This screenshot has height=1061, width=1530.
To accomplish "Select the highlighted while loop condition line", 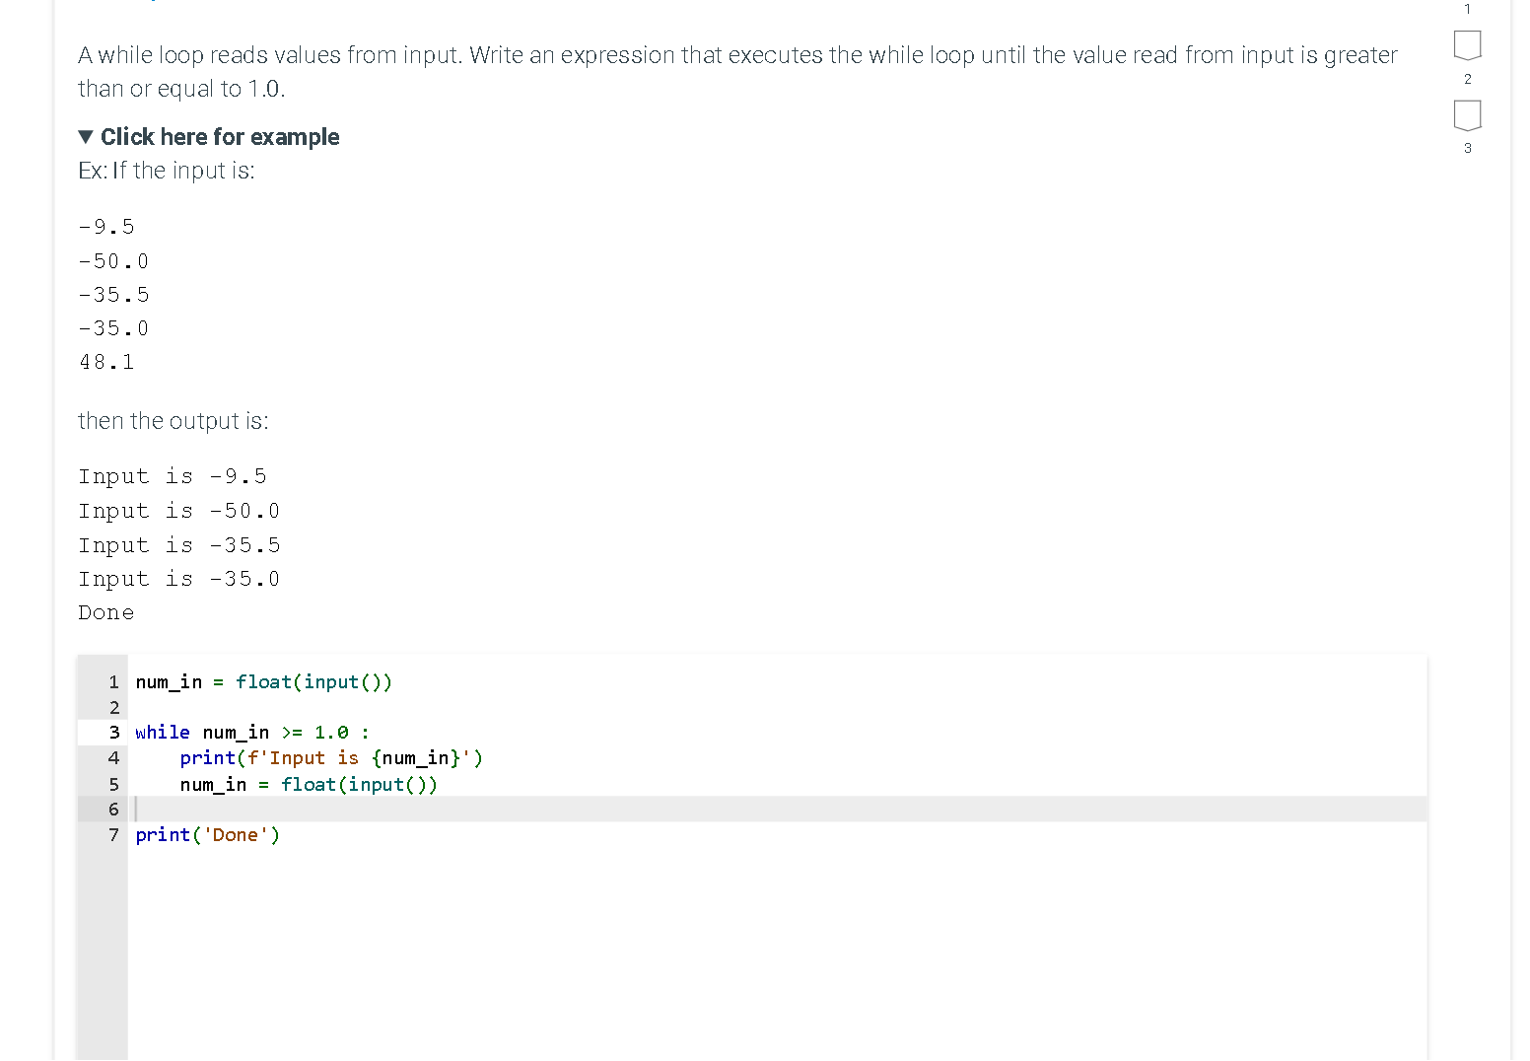I will (249, 732).
